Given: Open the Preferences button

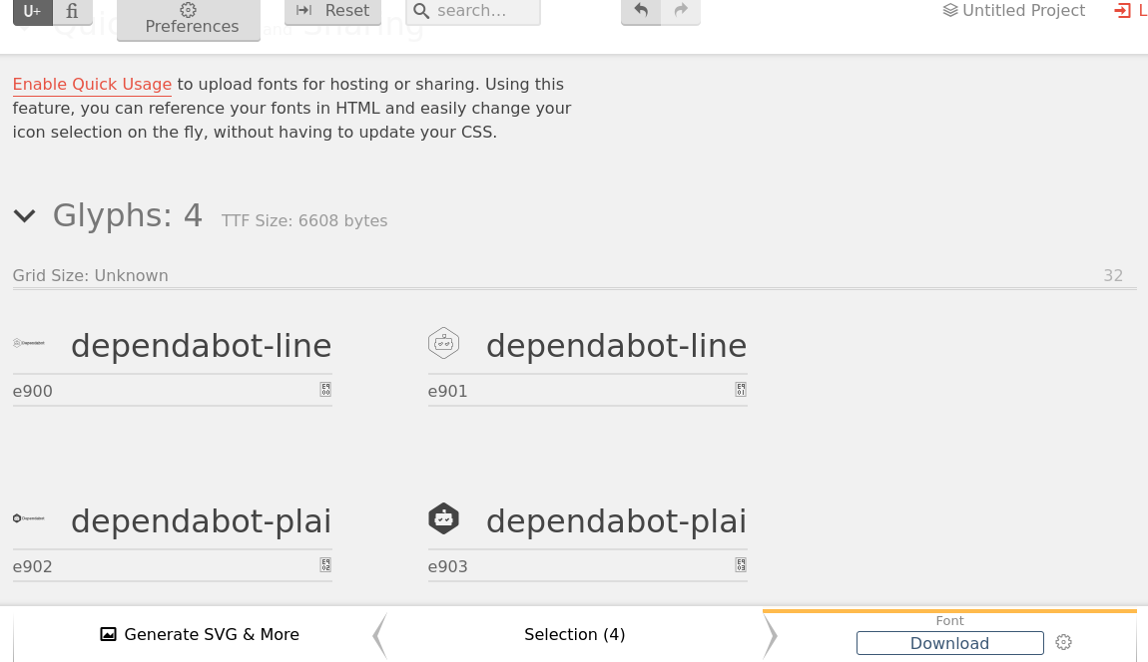Looking at the screenshot, I should (189, 19).
